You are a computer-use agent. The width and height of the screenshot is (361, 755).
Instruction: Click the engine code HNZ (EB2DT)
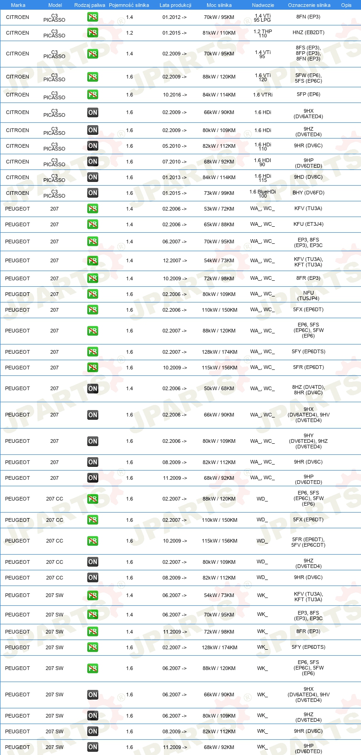pyautogui.click(x=308, y=33)
